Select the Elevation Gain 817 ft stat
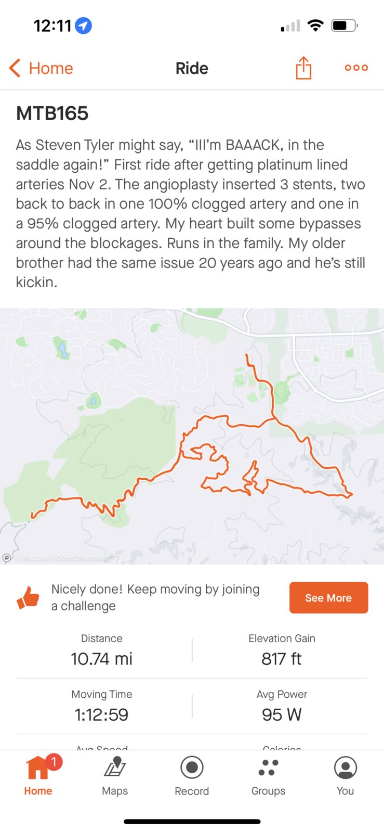384x832 pixels. pyautogui.click(x=282, y=650)
